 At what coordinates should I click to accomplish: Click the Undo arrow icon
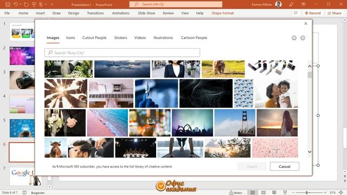point(16,4)
